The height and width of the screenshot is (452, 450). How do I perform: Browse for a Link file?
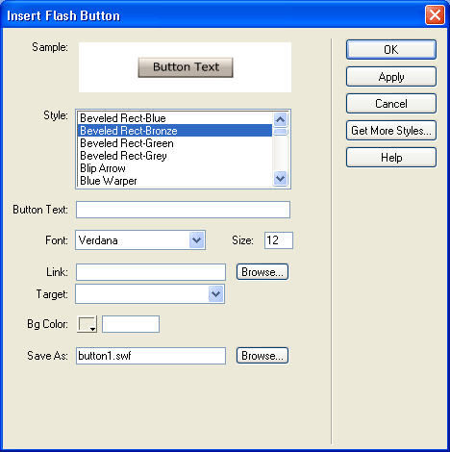click(x=262, y=272)
